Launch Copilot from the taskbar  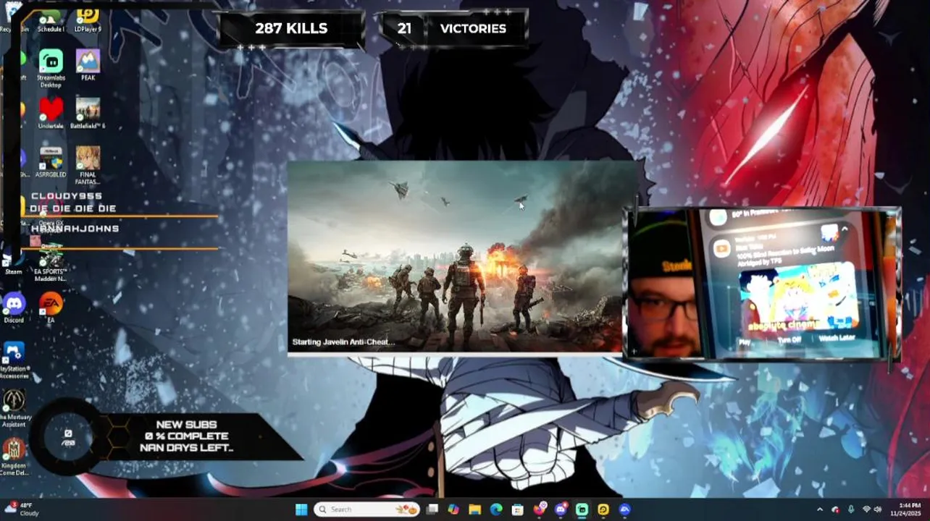coord(453,509)
